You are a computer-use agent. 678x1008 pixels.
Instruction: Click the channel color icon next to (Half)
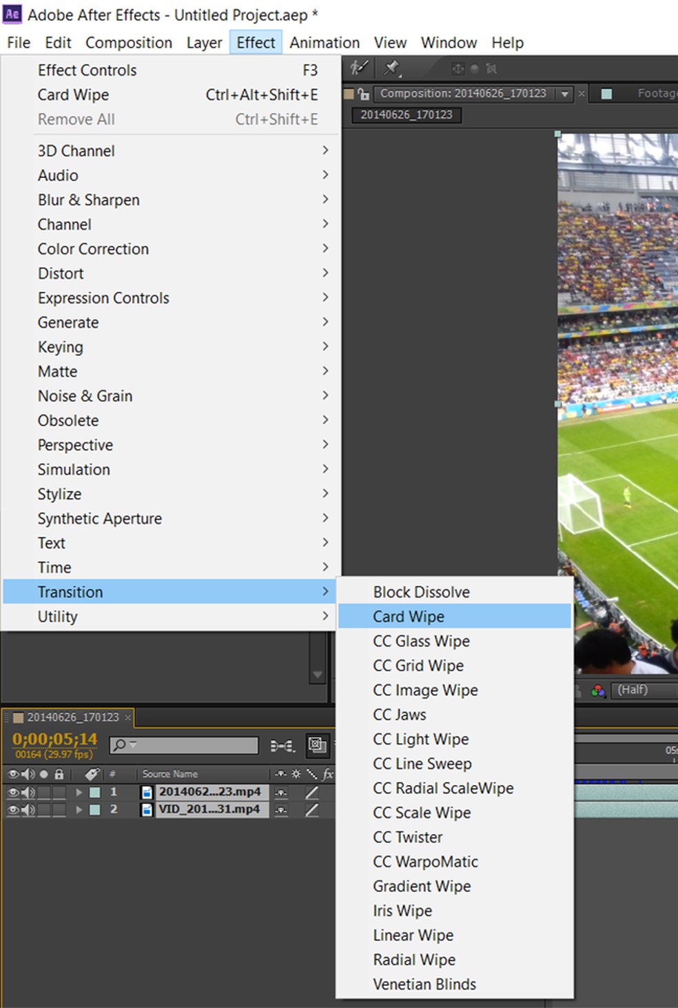pos(598,690)
